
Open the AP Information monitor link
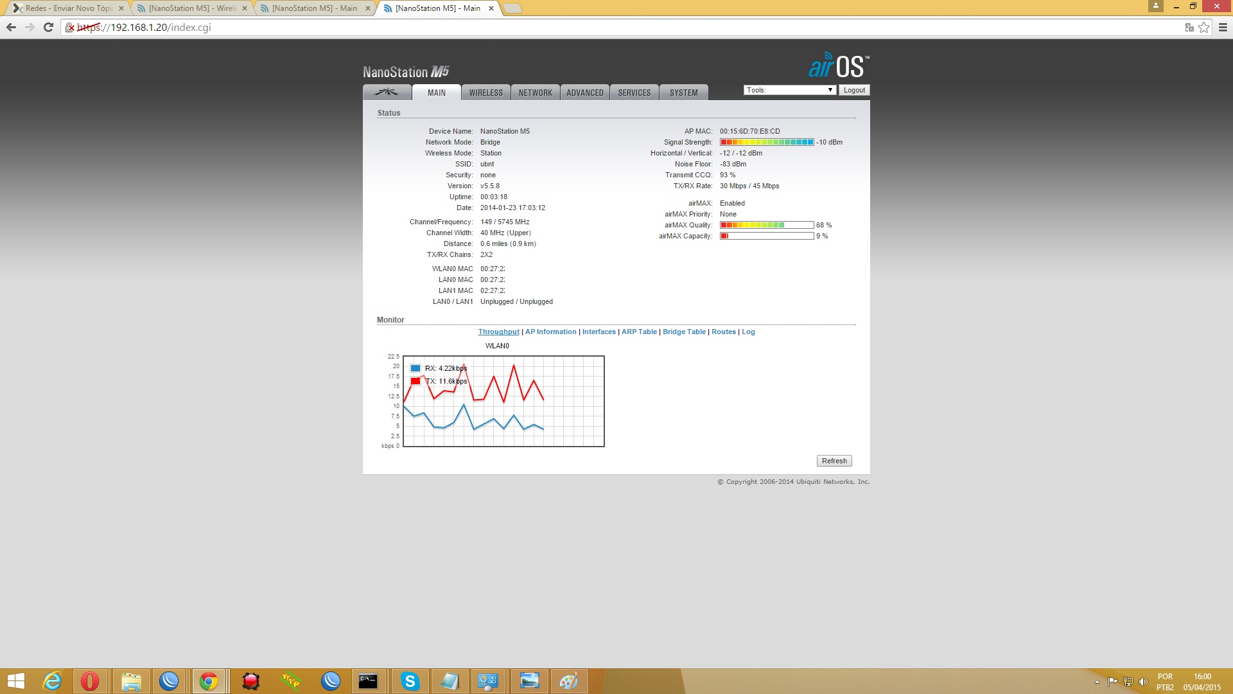550,332
